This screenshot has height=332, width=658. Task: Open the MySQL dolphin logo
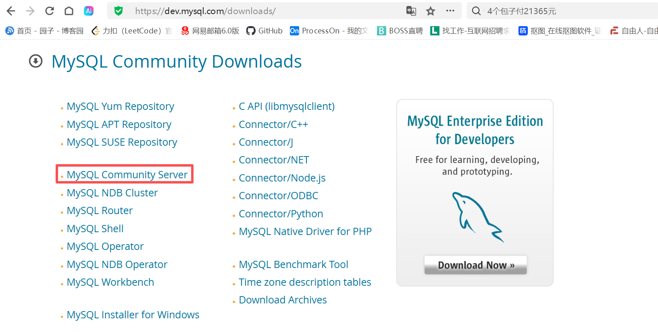tap(477, 217)
